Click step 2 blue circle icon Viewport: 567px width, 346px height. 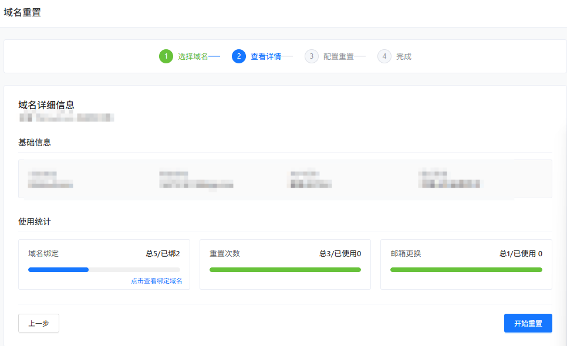[239, 56]
